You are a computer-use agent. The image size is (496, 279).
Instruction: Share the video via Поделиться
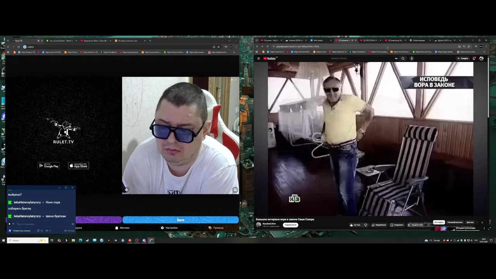(379, 225)
